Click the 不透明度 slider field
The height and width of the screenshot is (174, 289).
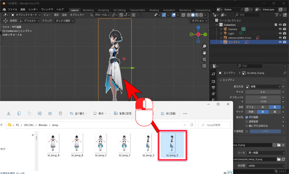265,131
